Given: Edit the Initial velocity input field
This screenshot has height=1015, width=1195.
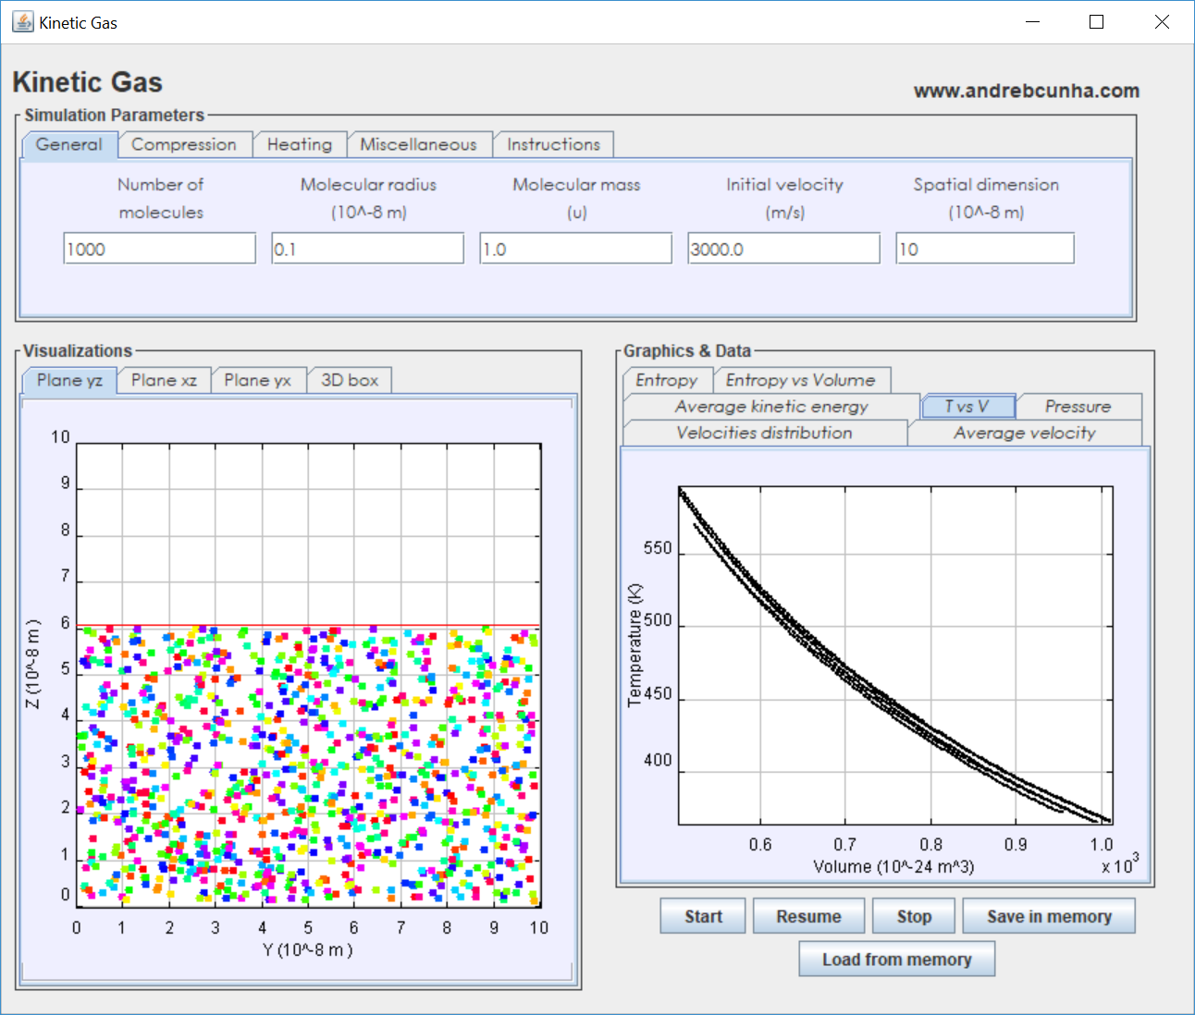Looking at the screenshot, I should [x=784, y=249].
